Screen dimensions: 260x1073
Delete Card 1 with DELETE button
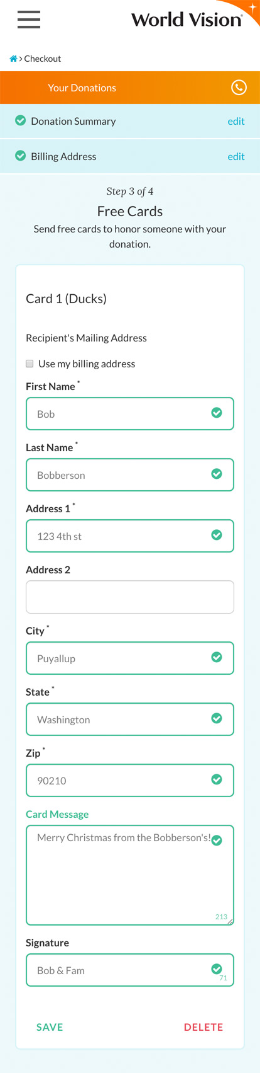[203, 1027]
